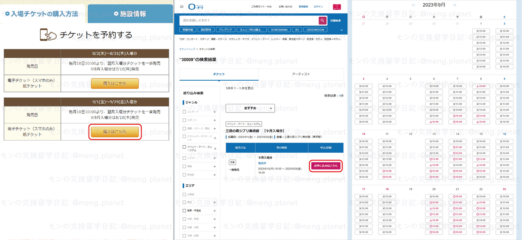522x240 pixels.
Task: Expand 関東・甲信越 area with plus sign
Action: (x=215, y=211)
